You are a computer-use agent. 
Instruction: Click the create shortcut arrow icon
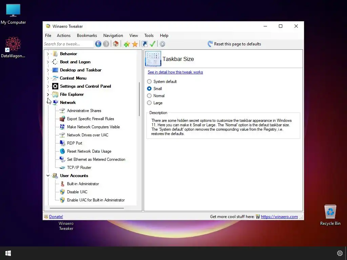pos(144,44)
